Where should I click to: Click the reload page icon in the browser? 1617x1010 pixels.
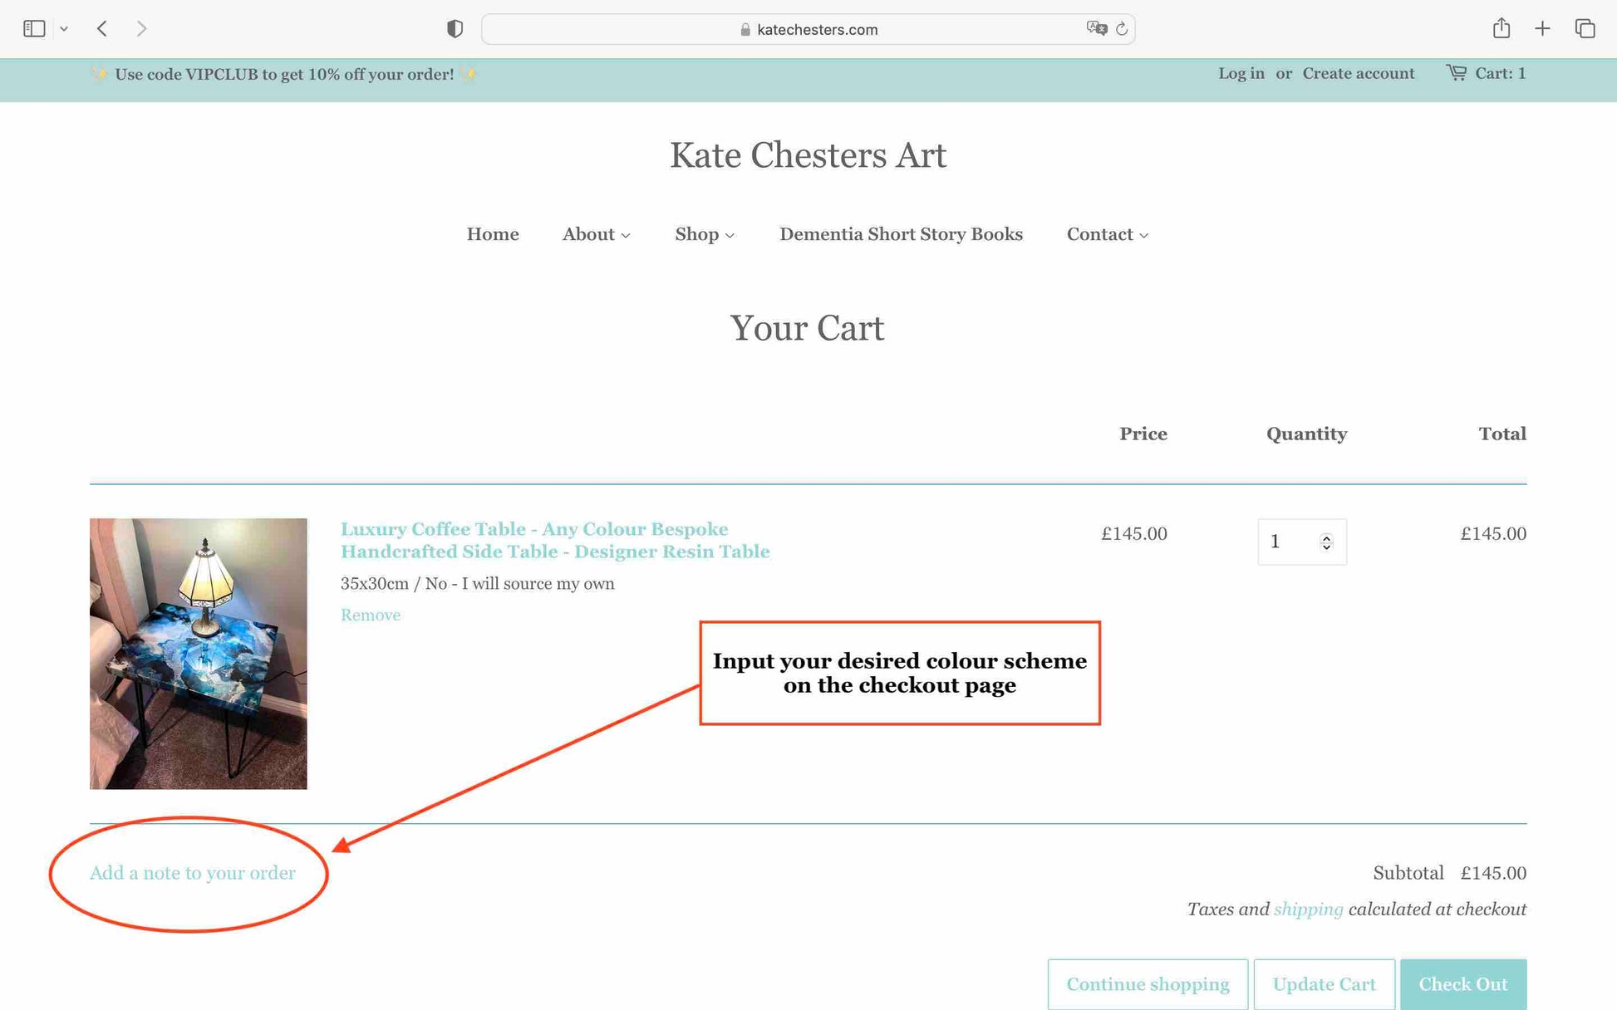[1120, 28]
